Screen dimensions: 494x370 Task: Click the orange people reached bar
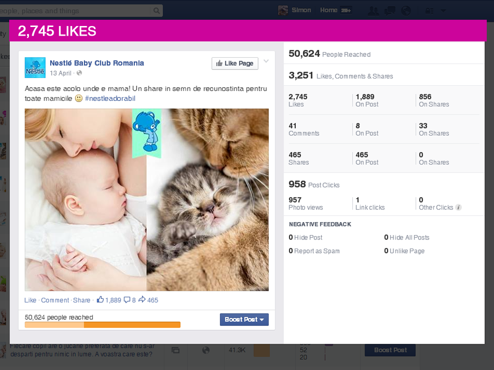pos(102,325)
